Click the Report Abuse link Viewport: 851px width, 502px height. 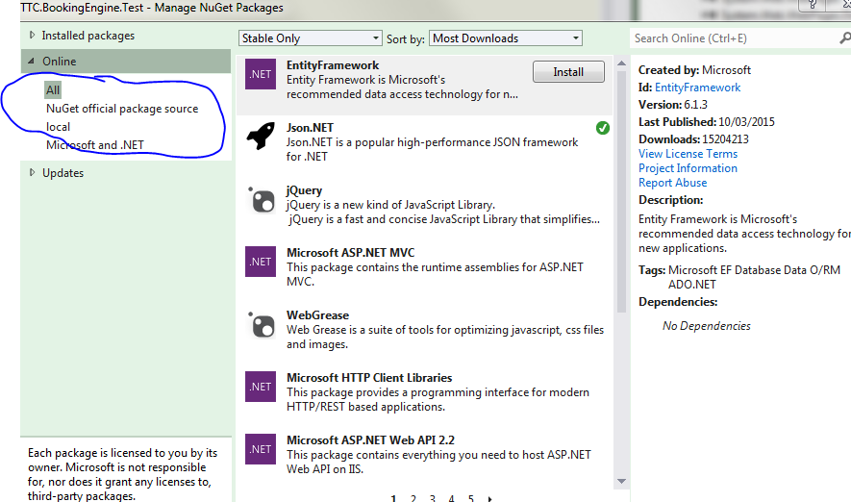coord(672,183)
